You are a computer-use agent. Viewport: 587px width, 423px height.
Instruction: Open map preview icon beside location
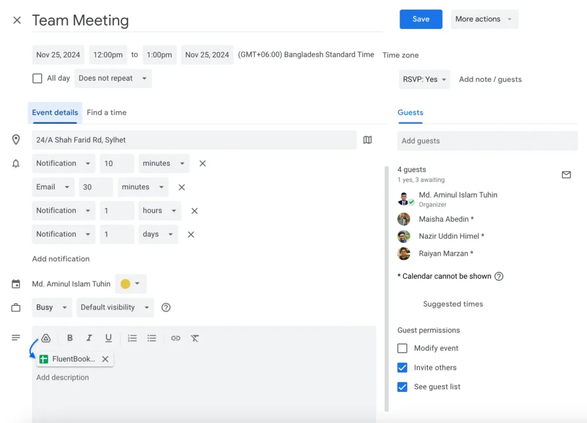click(367, 140)
